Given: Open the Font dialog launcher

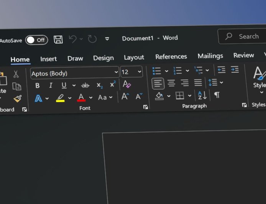Looking at the screenshot, I should [x=145, y=107].
